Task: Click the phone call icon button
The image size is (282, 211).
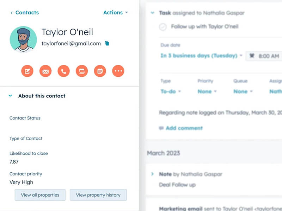Action: click(64, 71)
